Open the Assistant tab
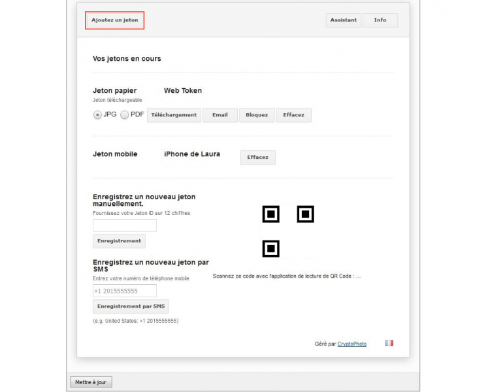The image size is (488, 392). click(x=344, y=20)
